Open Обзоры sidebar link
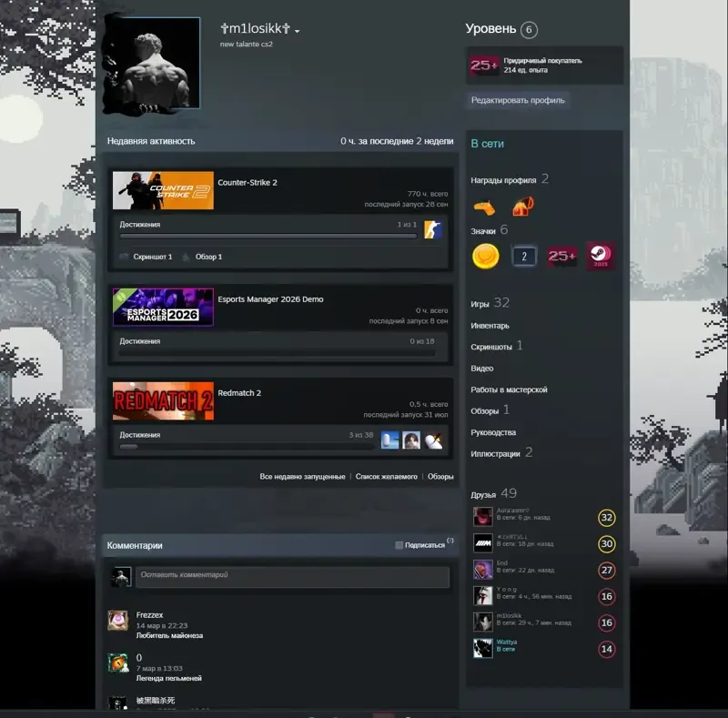Viewport: 728px width, 718px height. pos(484,411)
